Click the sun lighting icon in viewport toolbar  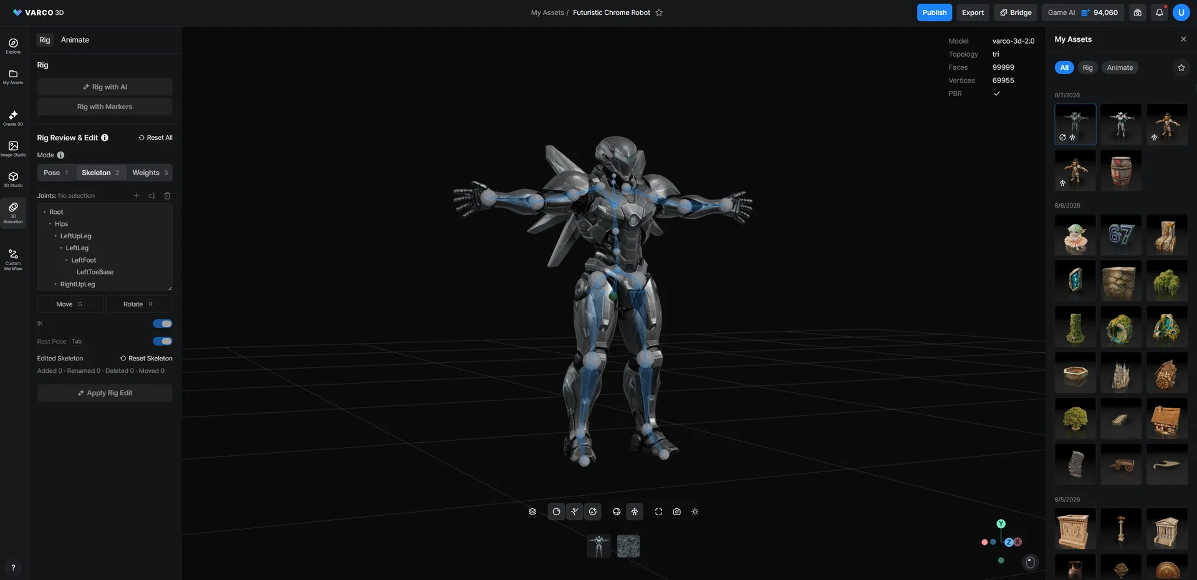695,511
